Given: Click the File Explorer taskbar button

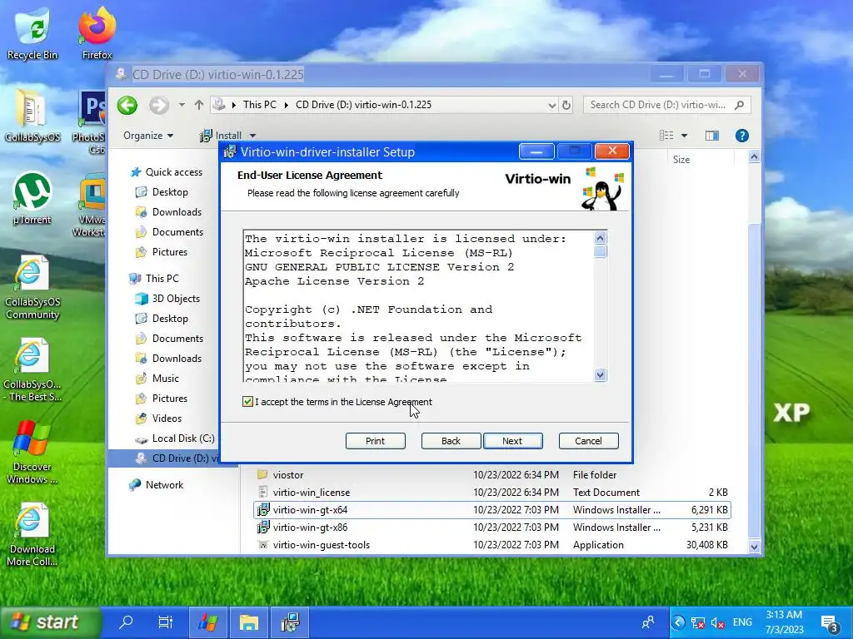Looking at the screenshot, I should [x=248, y=622].
